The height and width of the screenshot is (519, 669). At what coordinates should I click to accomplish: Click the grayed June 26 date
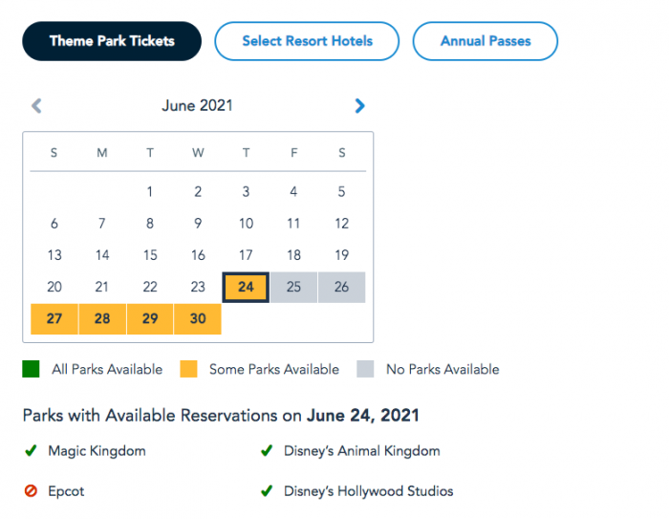[x=342, y=287]
